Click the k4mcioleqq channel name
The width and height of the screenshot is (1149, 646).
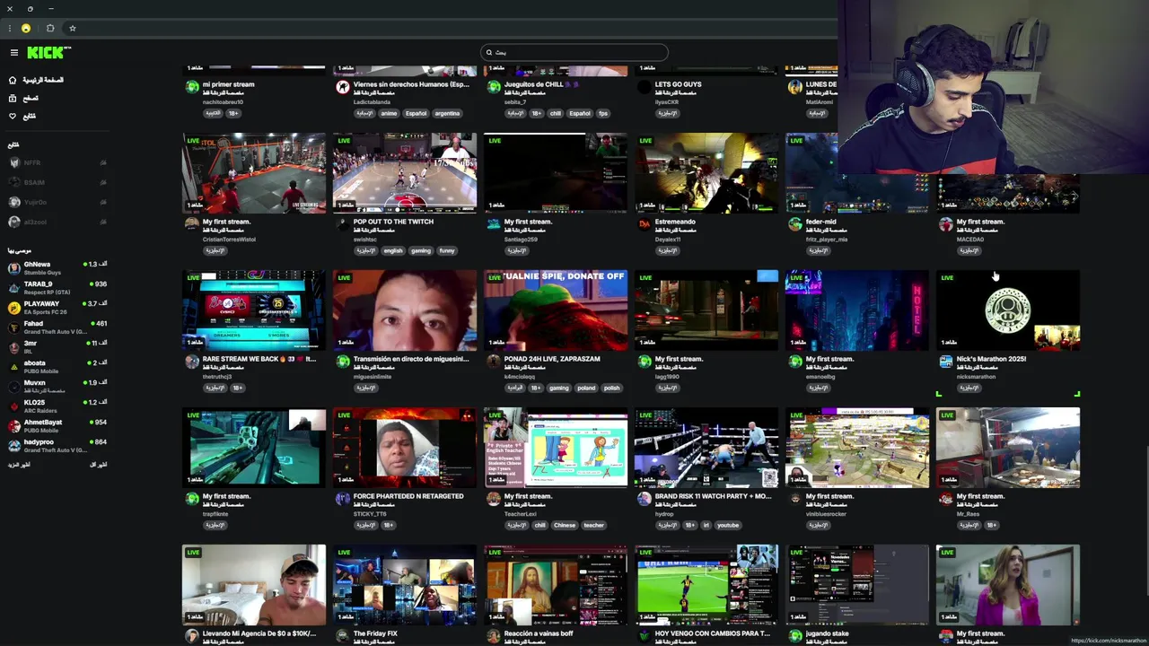520,377
